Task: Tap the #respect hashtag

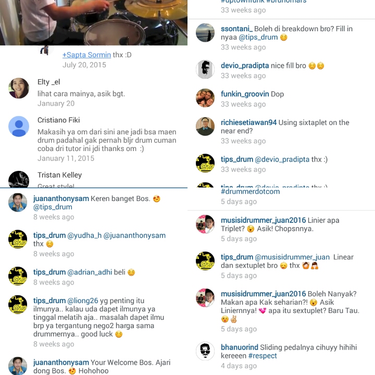Action: click(262, 356)
